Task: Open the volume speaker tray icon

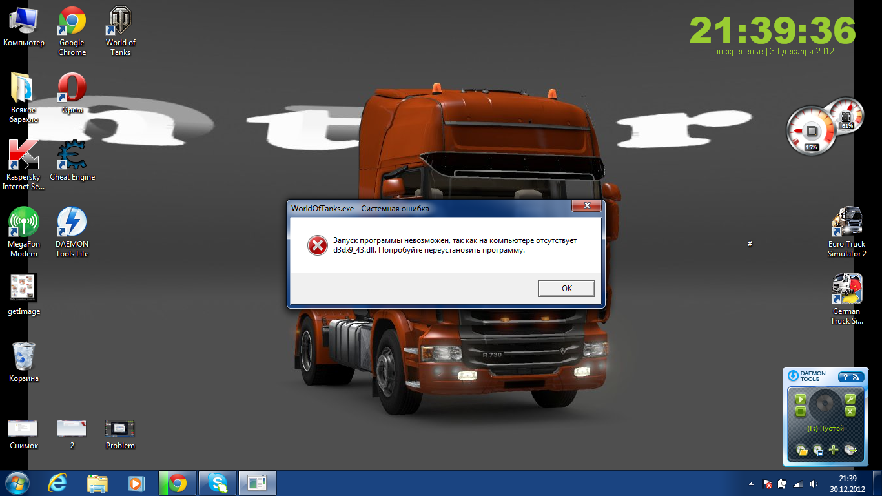Action: [814, 483]
